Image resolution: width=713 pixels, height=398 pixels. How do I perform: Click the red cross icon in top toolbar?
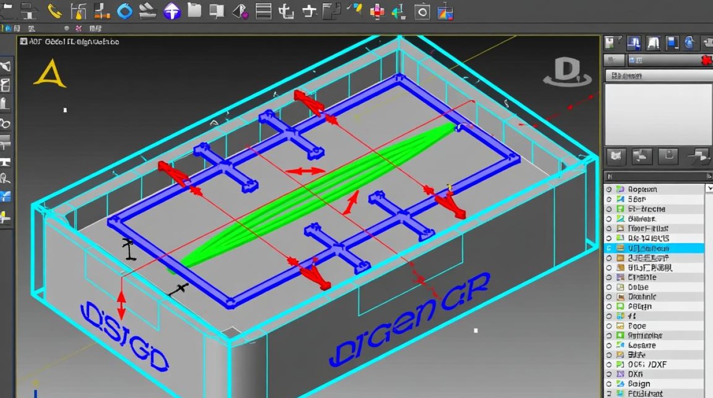tap(377, 11)
